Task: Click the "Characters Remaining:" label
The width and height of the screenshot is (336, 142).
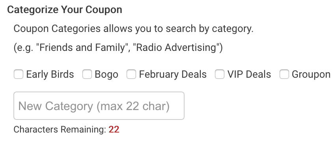Action: pyautogui.click(x=60, y=130)
